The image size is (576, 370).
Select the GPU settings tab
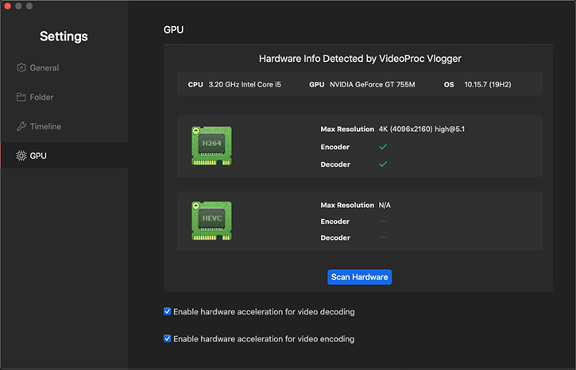click(x=38, y=156)
